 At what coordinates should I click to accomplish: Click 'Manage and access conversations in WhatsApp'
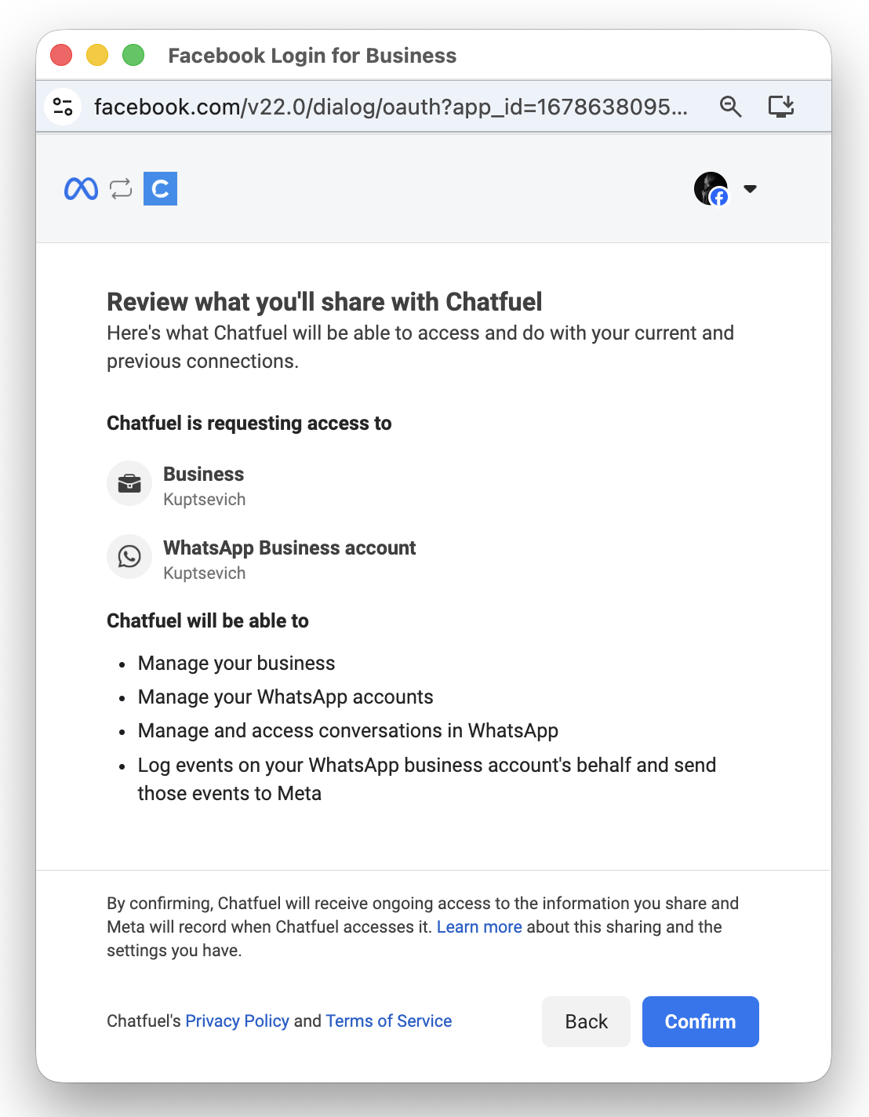(x=348, y=730)
